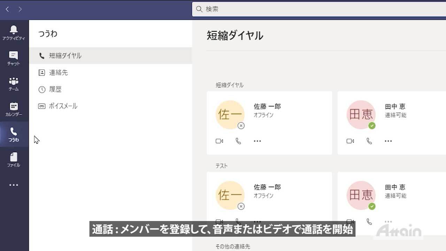Open the アクティビティ bell icon
446x251 pixels.
click(14, 32)
